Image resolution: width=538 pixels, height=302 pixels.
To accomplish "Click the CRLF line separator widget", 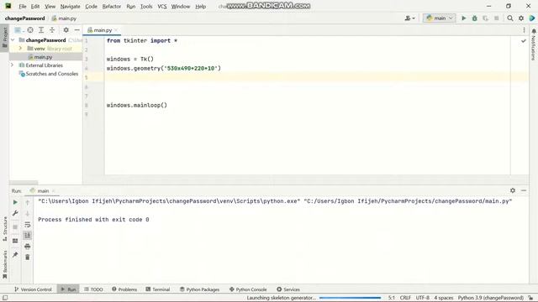I will (x=405, y=298).
